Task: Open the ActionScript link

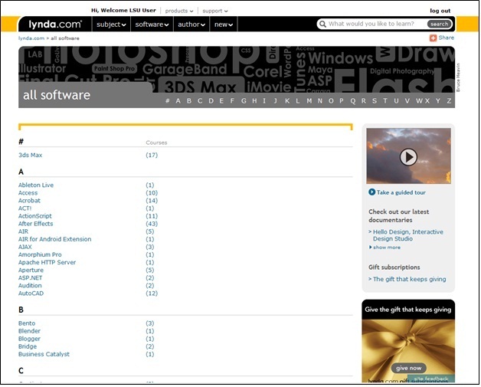Action: pyautogui.click(x=35, y=216)
